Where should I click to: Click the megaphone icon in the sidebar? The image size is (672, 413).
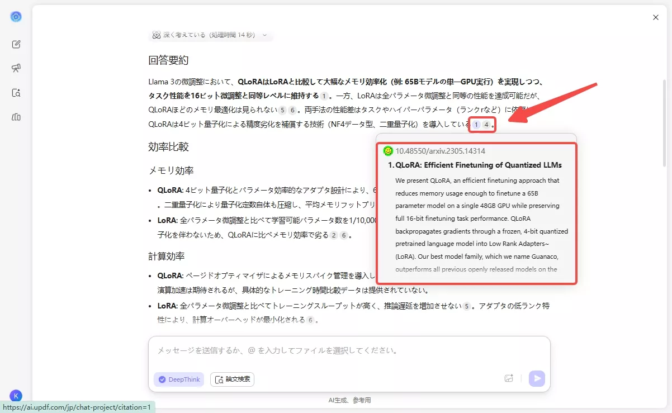click(17, 68)
